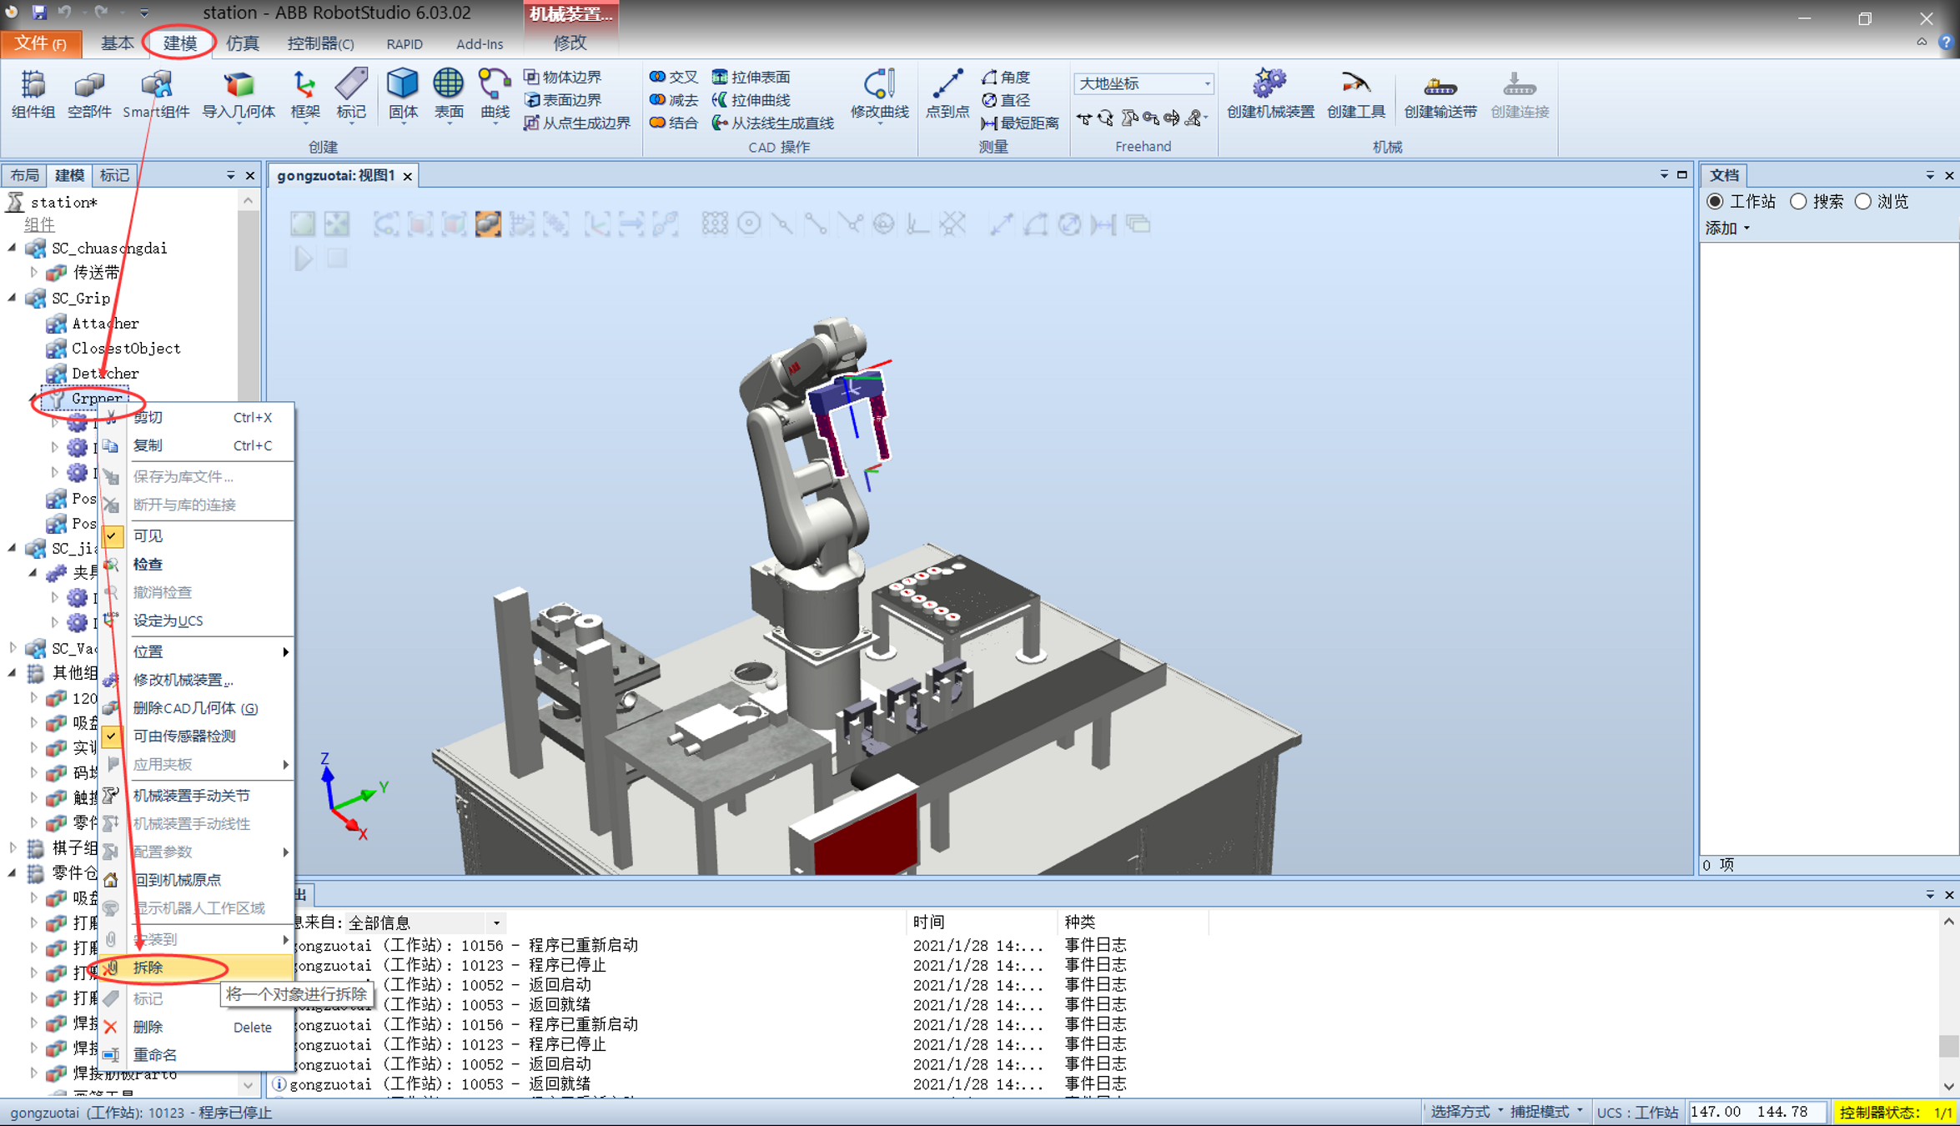
Task: Select the 组件组 creation icon
Action: 33,92
